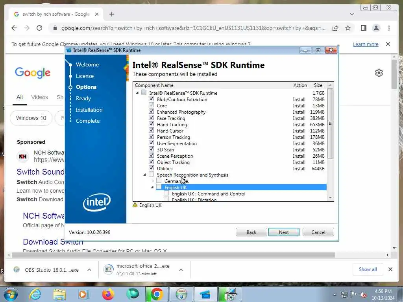Click the Chrome back arrow
This screenshot has width=403, height=302.
coord(14,28)
